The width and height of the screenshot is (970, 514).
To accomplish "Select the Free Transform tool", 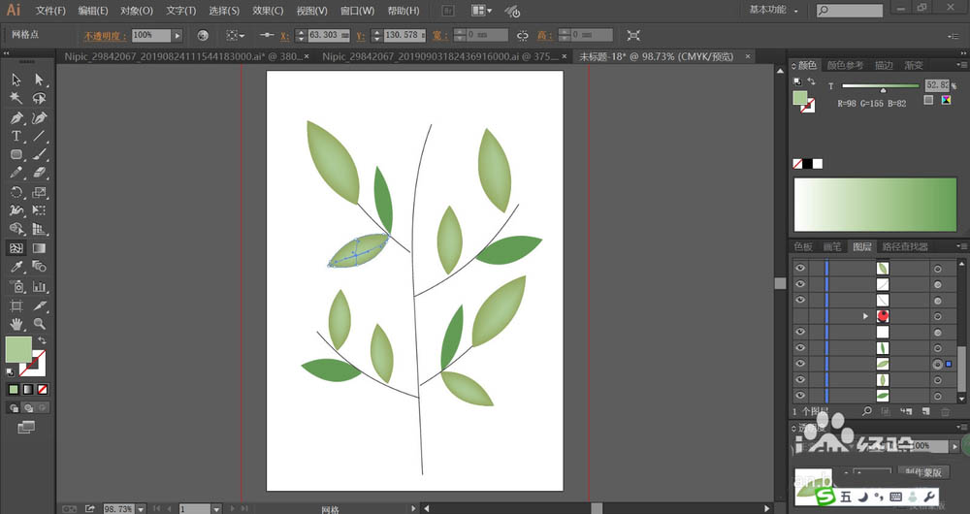I will click(x=39, y=210).
